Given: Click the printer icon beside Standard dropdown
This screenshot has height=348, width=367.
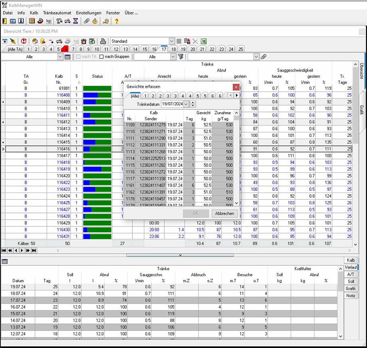Looking at the screenshot, I should click(x=103, y=41).
